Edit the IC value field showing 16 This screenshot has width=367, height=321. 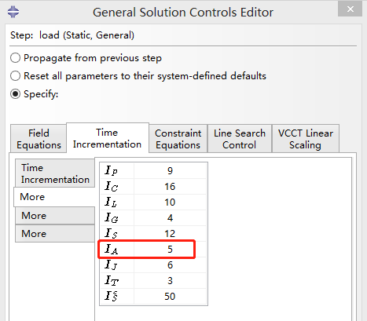(x=170, y=187)
